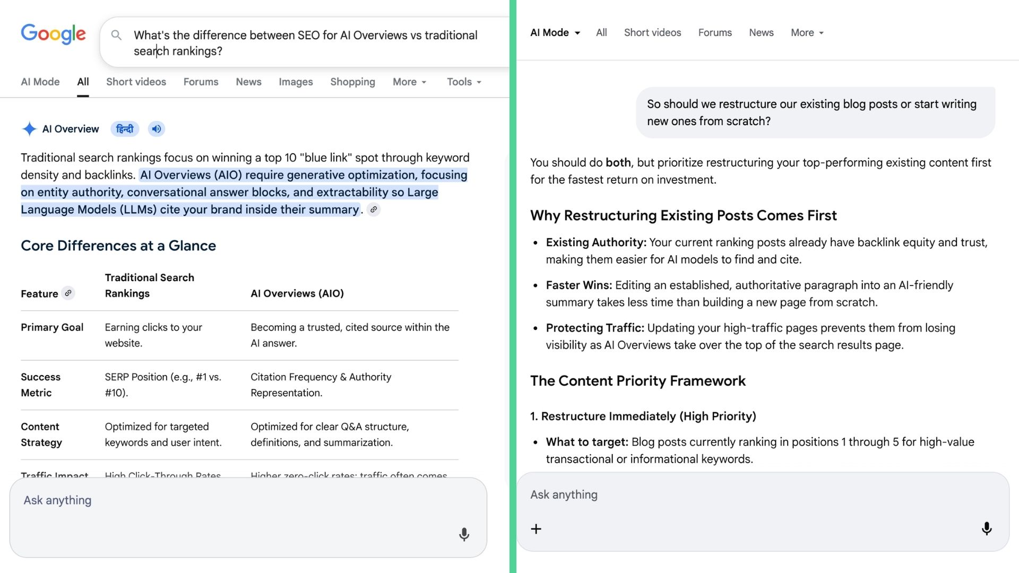Image resolution: width=1019 pixels, height=573 pixels.
Task: Play the AI Overview audio speaker
Action: pos(157,129)
